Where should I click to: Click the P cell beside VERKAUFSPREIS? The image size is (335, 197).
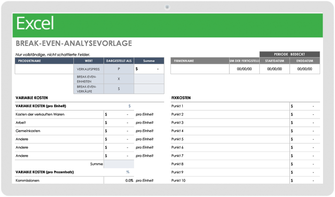tap(119, 69)
